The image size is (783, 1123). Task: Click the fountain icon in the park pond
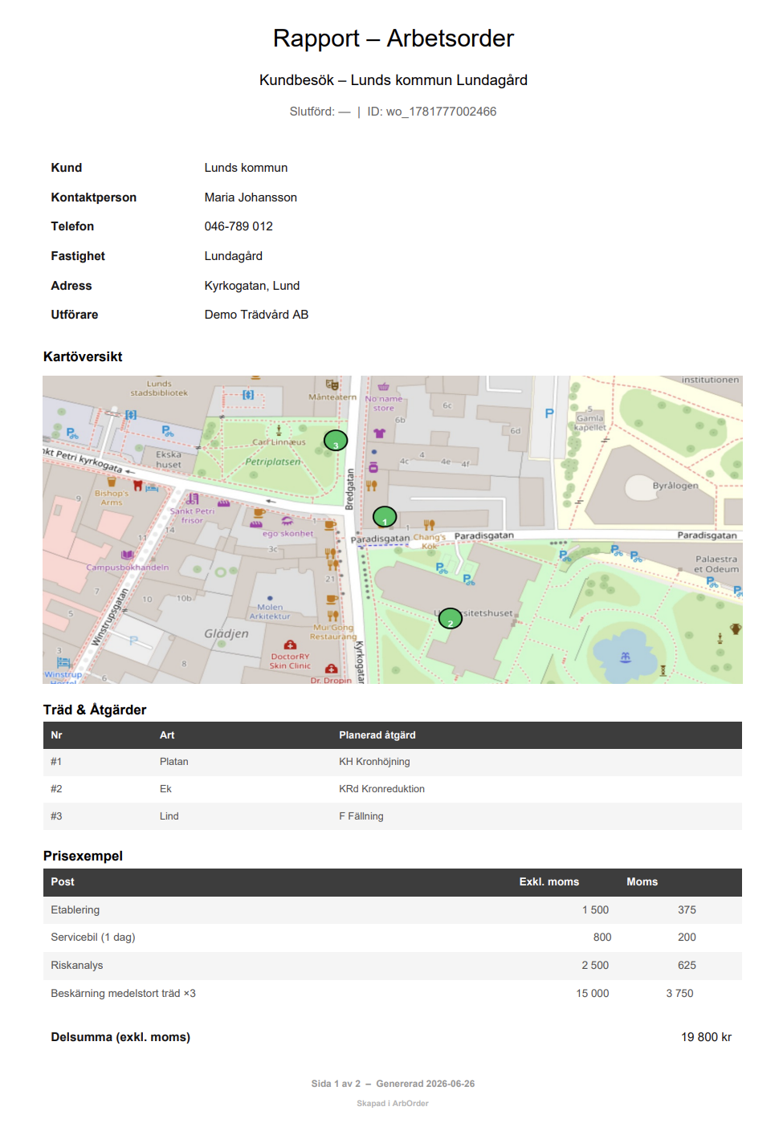(x=626, y=657)
